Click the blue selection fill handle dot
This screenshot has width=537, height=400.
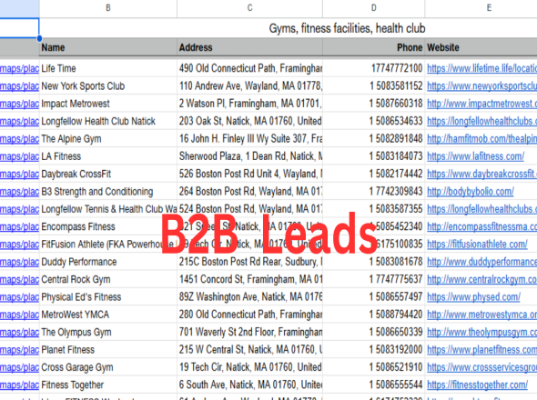(39, 38)
